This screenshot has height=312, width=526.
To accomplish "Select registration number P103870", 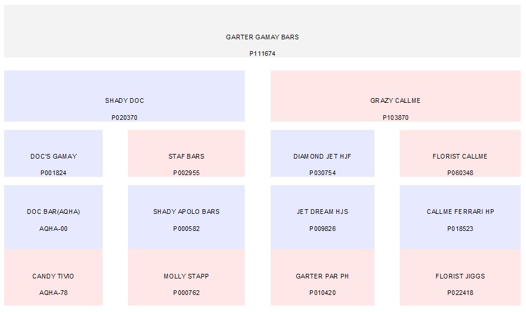I will point(395,118).
